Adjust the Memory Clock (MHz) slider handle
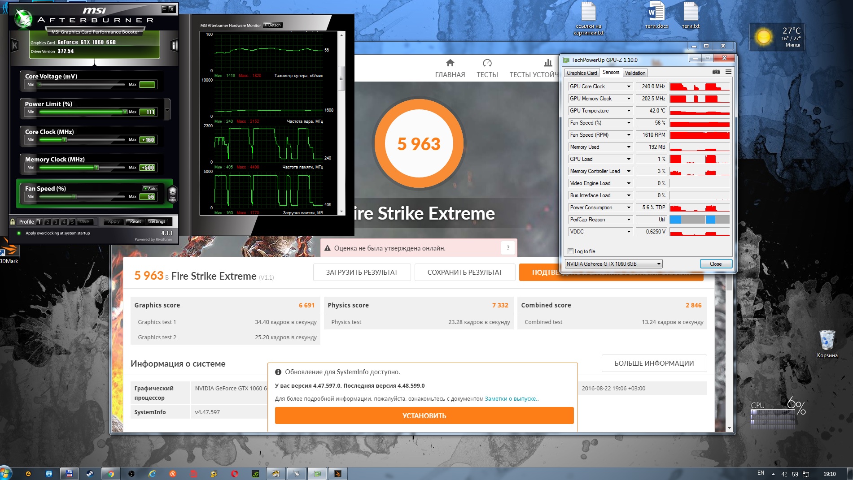This screenshot has height=480, width=853. (96, 168)
